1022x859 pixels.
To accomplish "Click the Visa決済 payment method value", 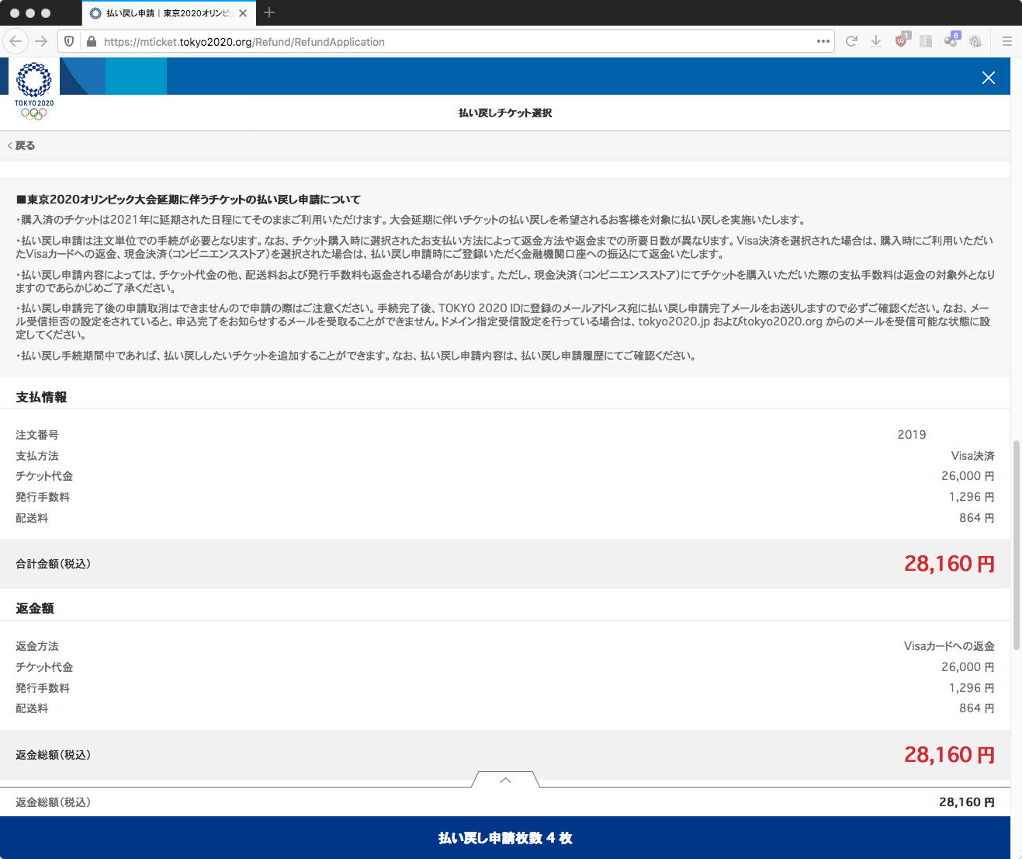I will (x=973, y=456).
